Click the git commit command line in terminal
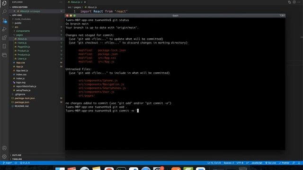Viewport: 303px width, 170px height. coord(102,111)
